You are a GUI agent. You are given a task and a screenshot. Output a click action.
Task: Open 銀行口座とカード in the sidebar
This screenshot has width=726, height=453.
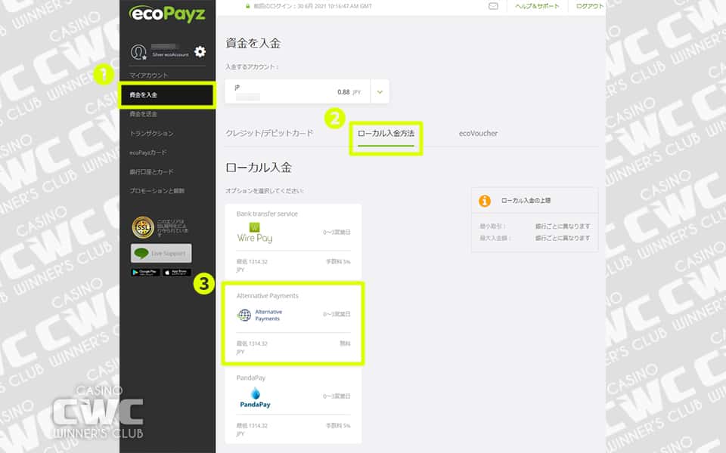pyautogui.click(x=151, y=171)
